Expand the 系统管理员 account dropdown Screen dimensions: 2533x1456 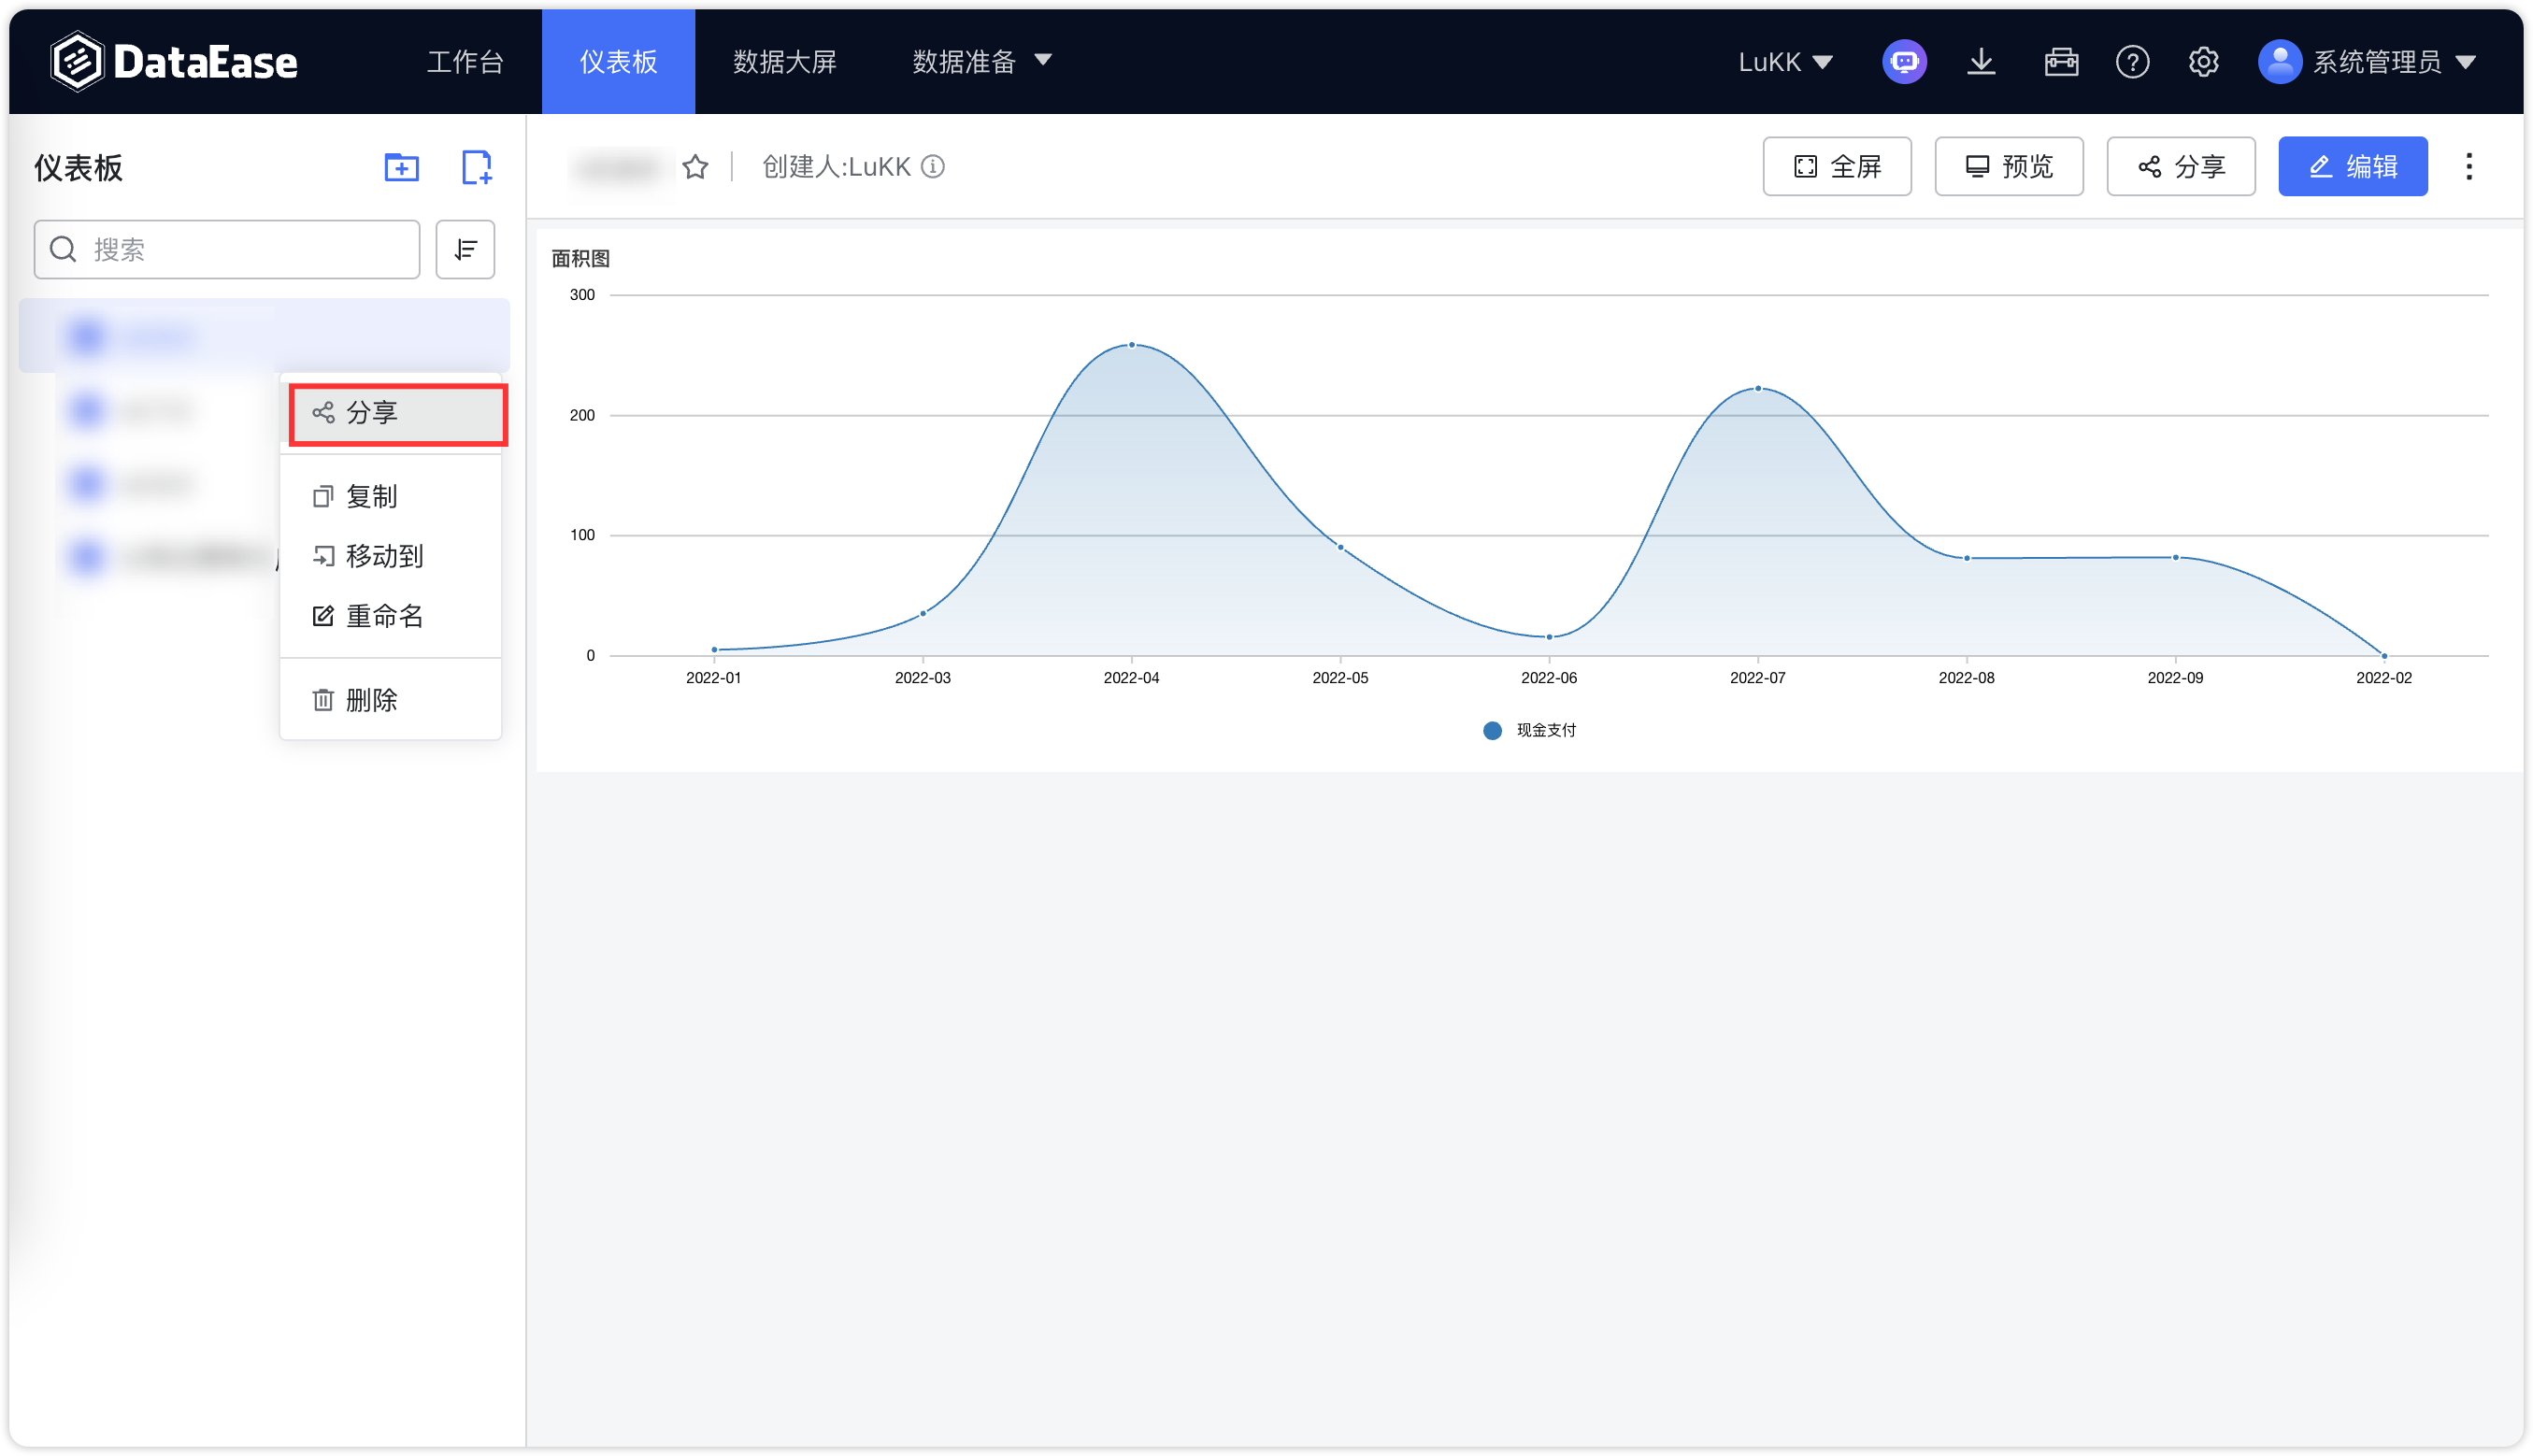pos(2394,62)
